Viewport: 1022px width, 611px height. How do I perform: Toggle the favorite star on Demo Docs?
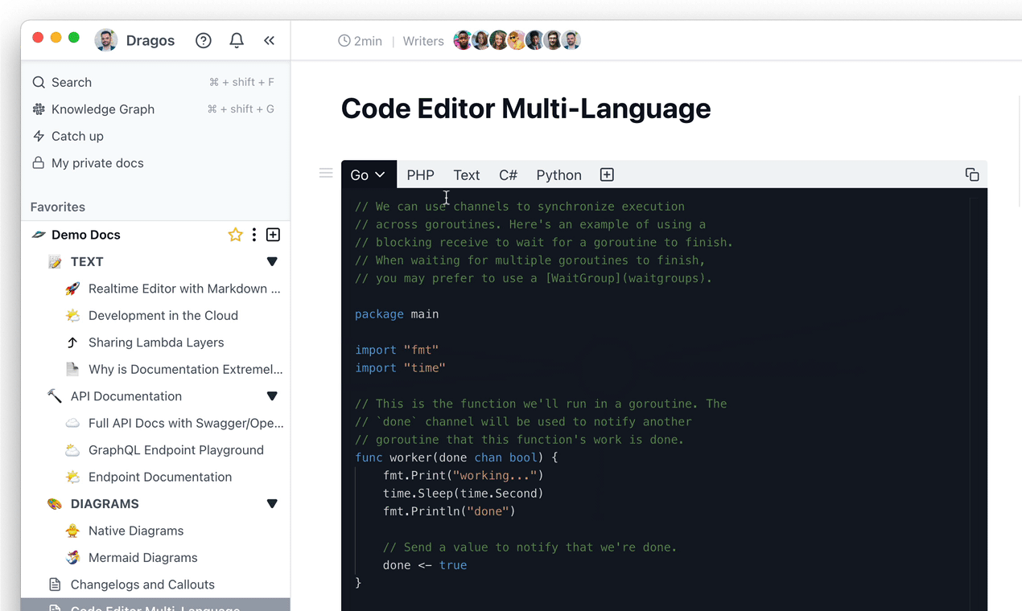pos(235,234)
